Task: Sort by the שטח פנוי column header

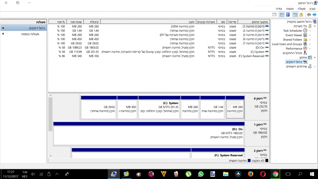Action: (x=75, y=22)
